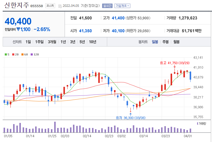Click the purple 120-day moving average swatch

(x=32, y=55)
